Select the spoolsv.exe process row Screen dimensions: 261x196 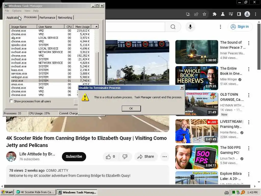tap(51, 45)
